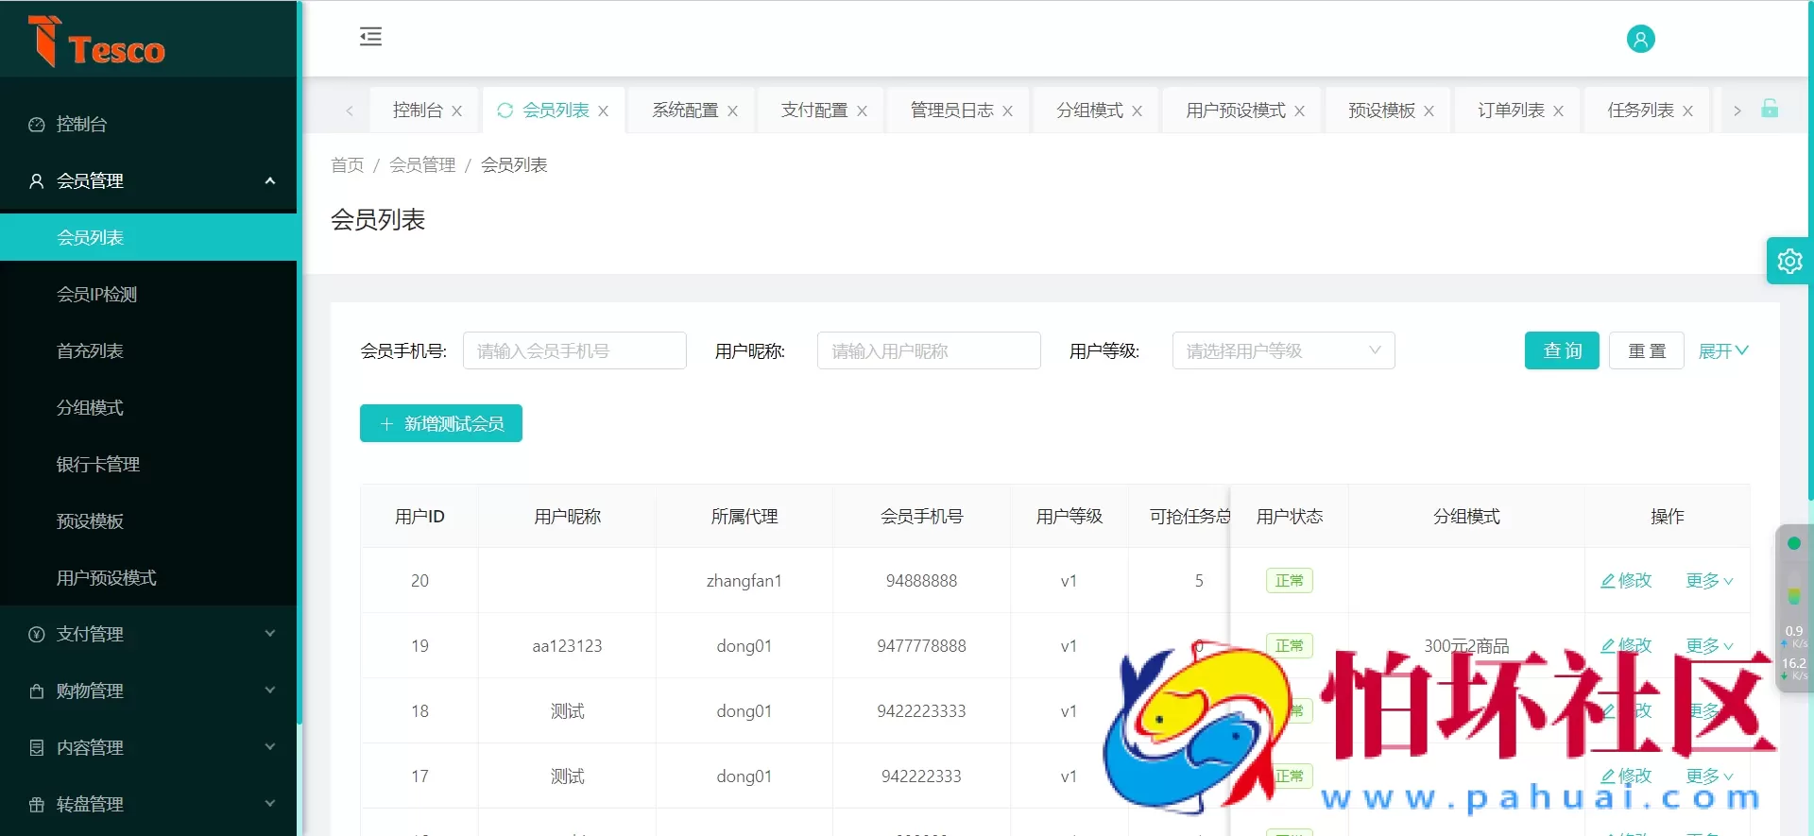Select 会员列表 in the sidebar
Screen dimensions: 1814x836
pyautogui.click(x=148, y=237)
